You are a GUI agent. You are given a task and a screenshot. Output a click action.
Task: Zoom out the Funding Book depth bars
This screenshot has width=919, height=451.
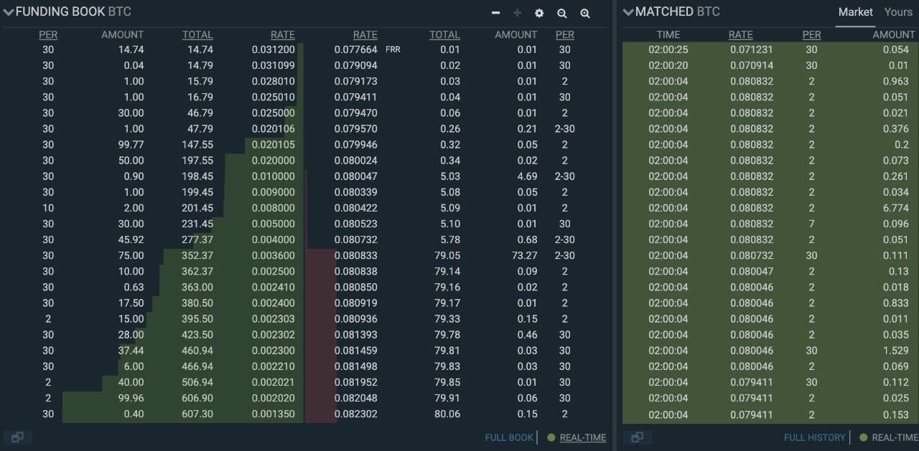[562, 13]
